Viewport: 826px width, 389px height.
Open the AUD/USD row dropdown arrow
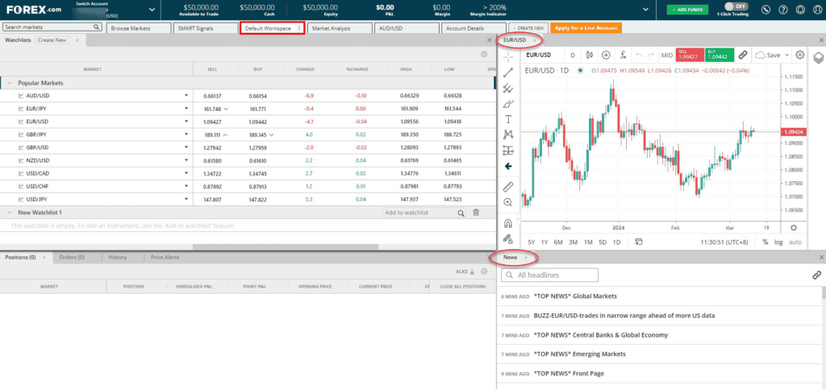click(186, 96)
